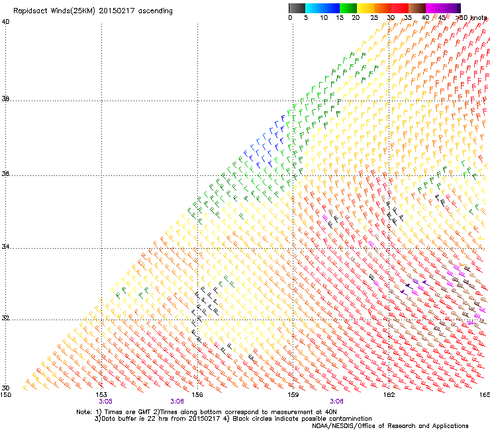
Task: Click the legend scale label '35'
Action: click(408, 18)
